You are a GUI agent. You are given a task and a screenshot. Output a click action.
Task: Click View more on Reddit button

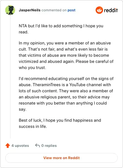click(x=61, y=158)
